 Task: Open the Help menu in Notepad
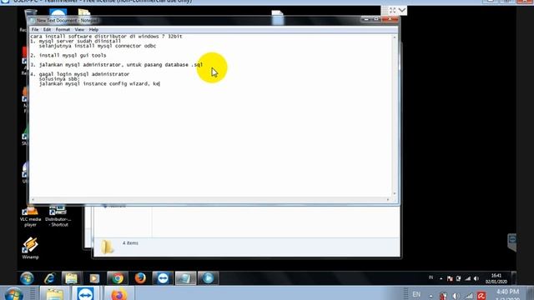pyautogui.click(x=93, y=30)
